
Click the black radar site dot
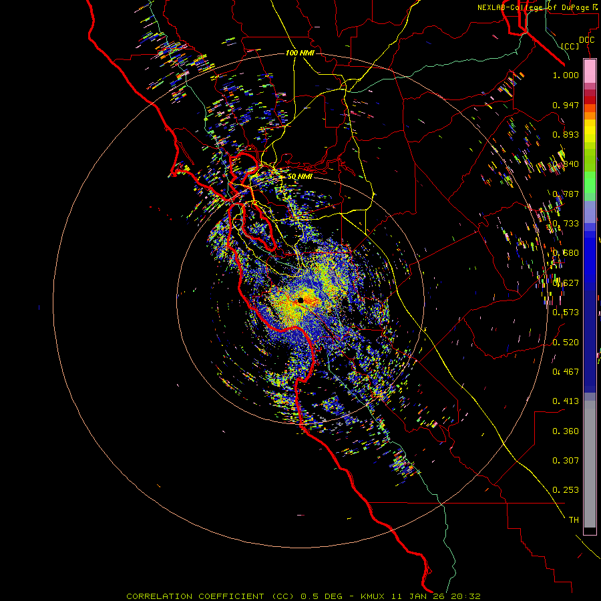(300, 300)
